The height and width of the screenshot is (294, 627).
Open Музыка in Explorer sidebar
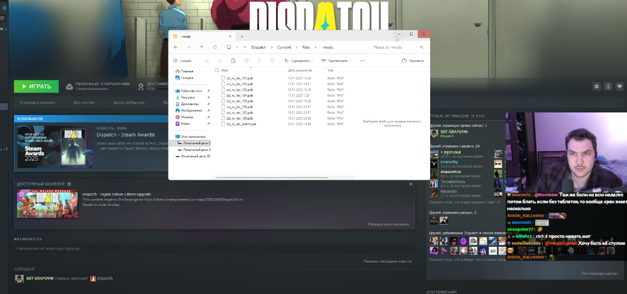pyautogui.click(x=184, y=117)
